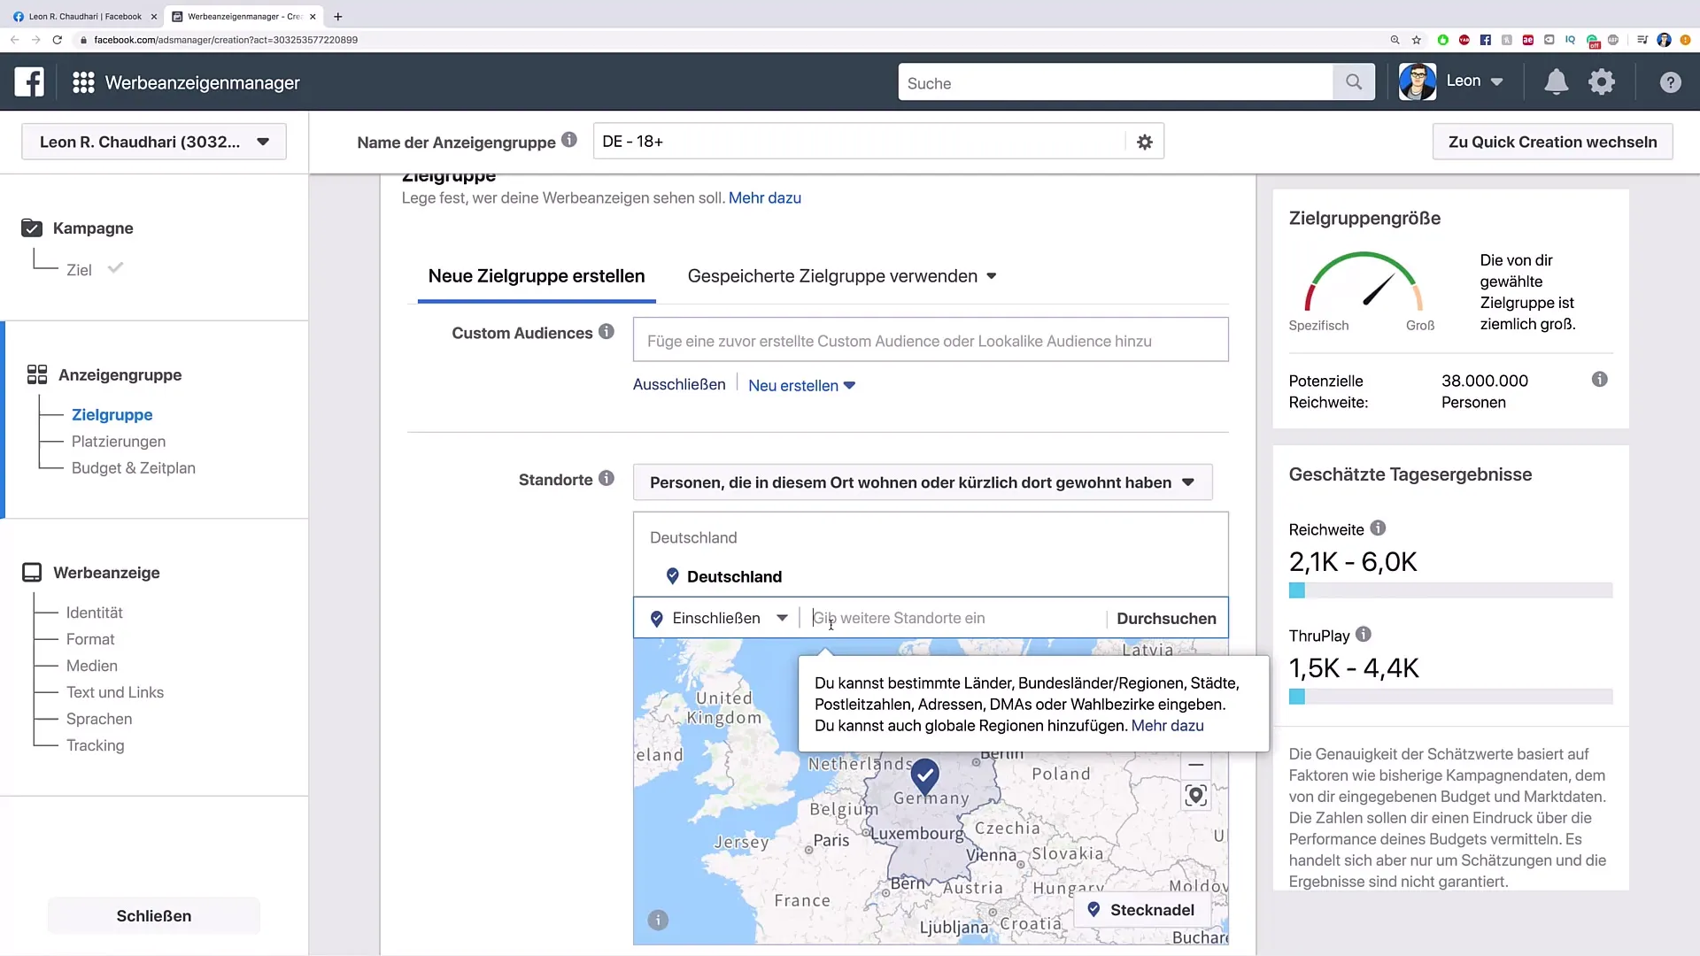Click the Anzeigengruppe grid icon
This screenshot has height=956, width=1700.
(x=37, y=374)
